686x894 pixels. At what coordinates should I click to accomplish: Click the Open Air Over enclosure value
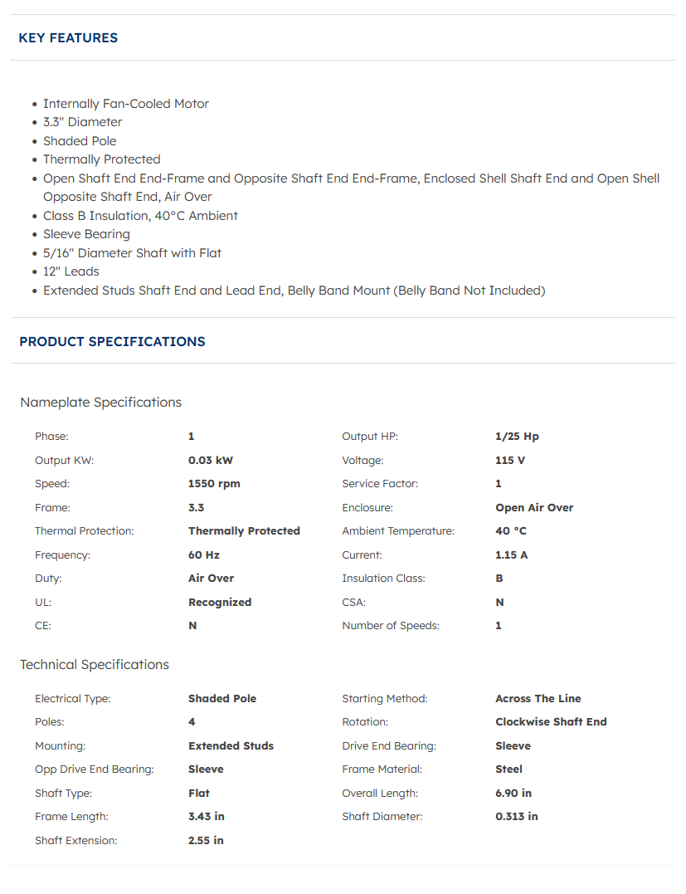pyautogui.click(x=534, y=508)
